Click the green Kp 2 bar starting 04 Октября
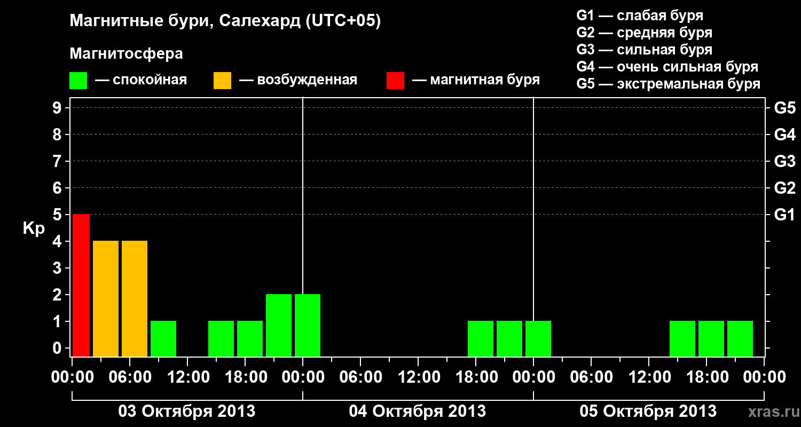Viewport: 801px width, 427px height. pos(308,325)
